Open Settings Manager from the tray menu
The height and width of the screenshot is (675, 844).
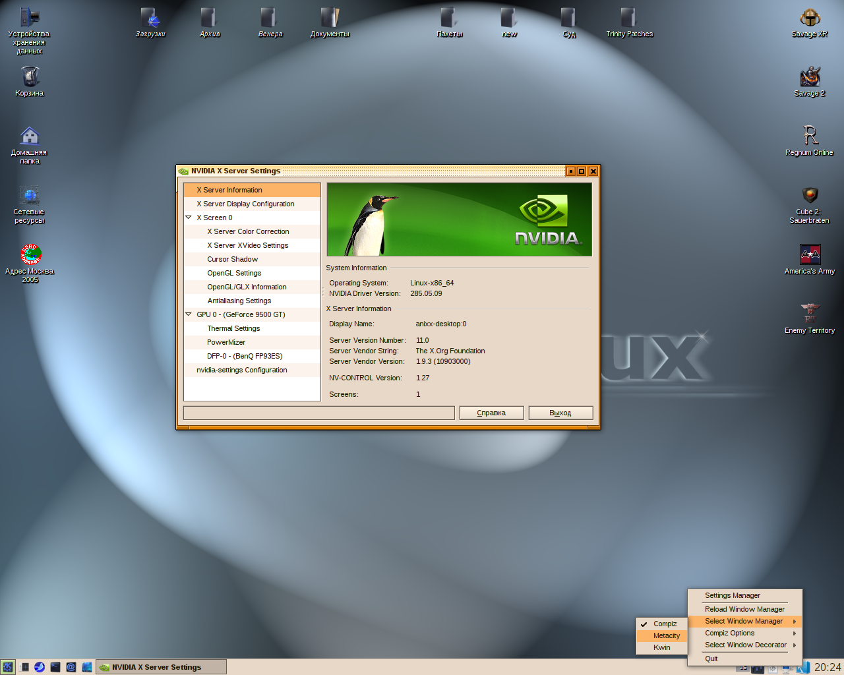coord(744,595)
